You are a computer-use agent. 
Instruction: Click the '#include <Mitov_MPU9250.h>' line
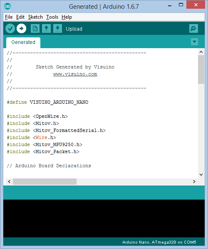pyautogui.click(x=45, y=144)
